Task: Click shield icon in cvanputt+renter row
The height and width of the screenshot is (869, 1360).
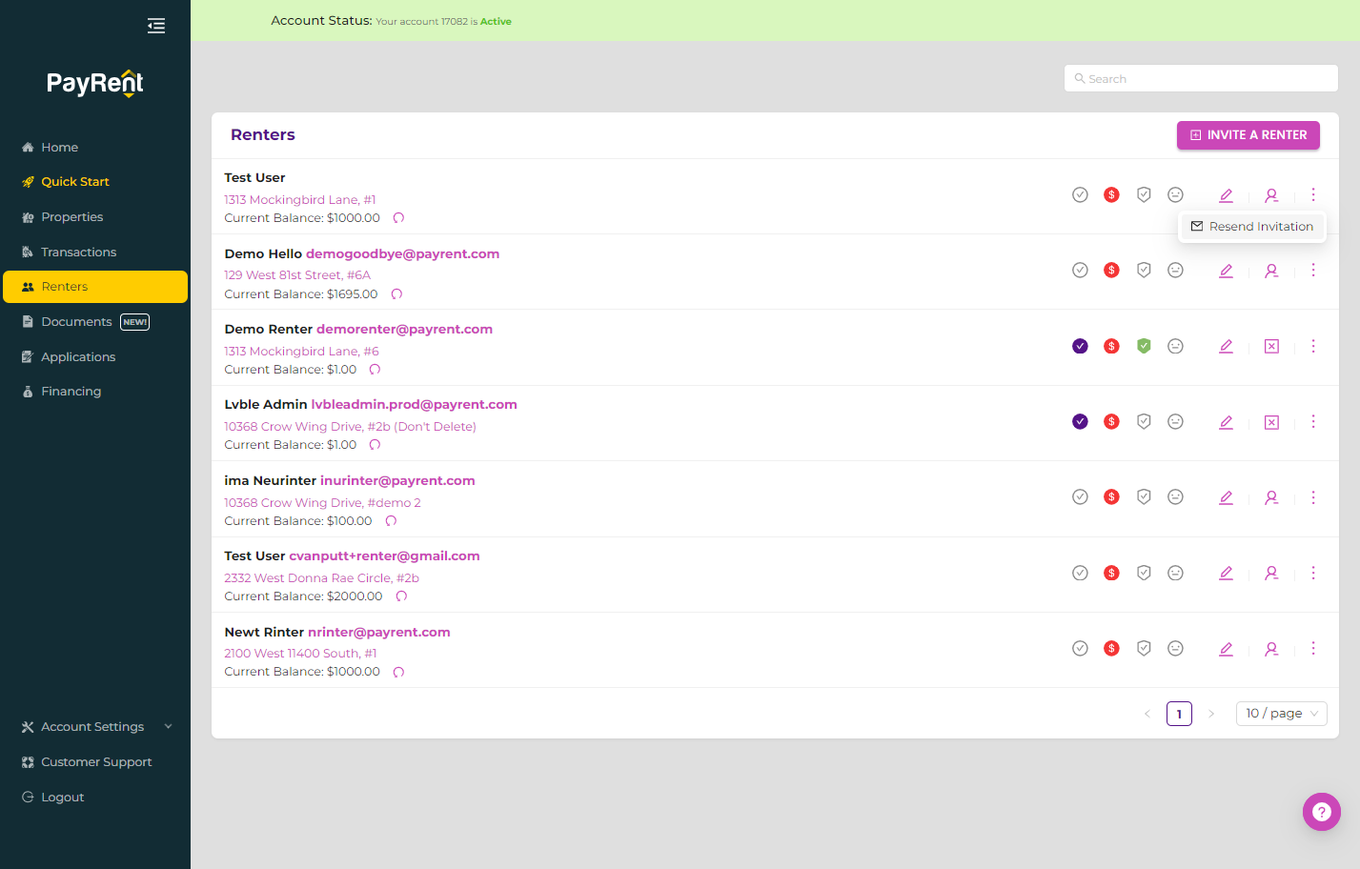Action: (x=1144, y=573)
